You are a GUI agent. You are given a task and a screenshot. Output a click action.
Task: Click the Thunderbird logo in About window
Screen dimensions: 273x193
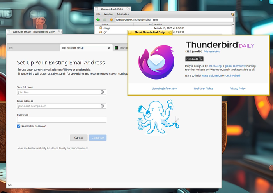click(156, 62)
